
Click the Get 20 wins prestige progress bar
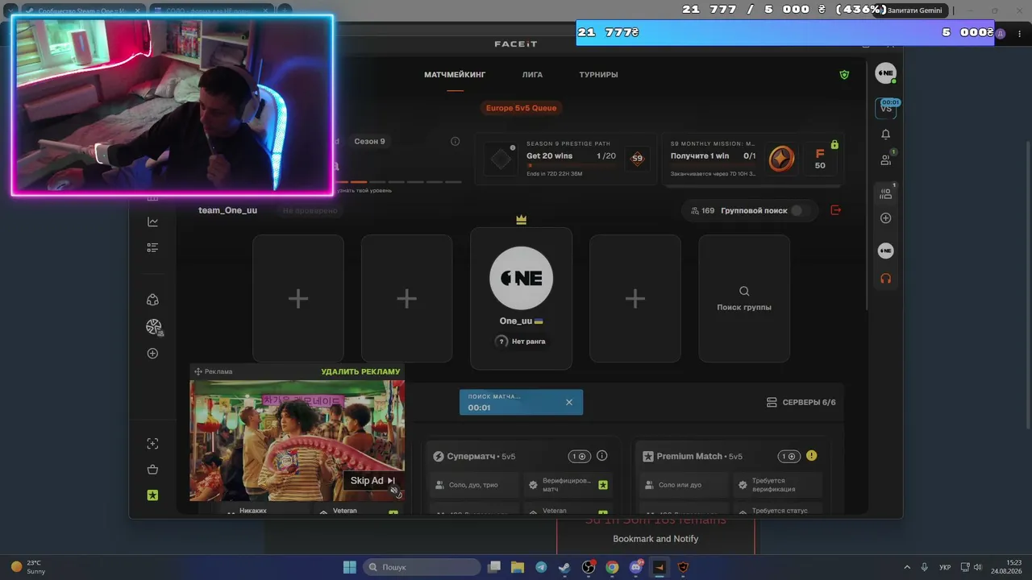coord(572,165)
